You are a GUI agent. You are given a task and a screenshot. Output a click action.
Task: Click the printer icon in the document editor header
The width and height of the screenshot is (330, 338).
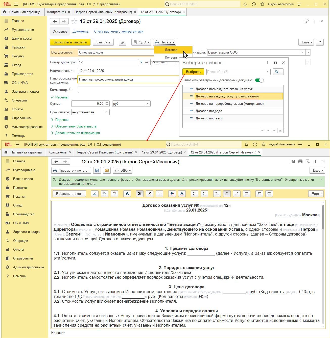[300, 162]
